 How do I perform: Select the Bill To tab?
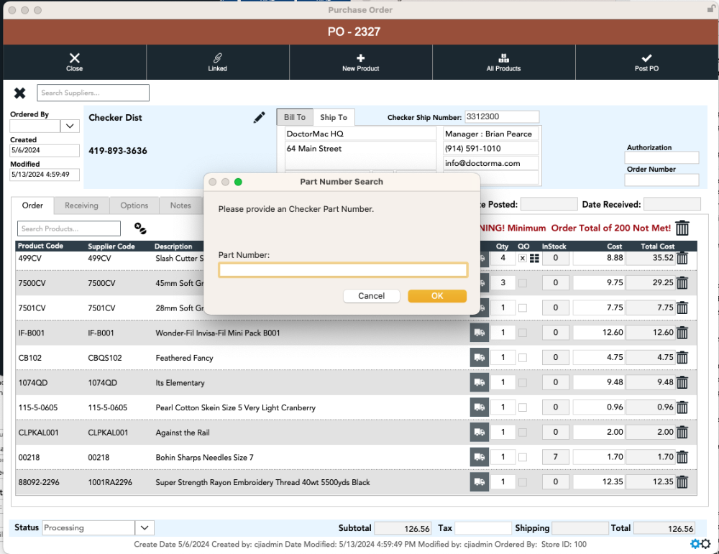coord(294,118)
